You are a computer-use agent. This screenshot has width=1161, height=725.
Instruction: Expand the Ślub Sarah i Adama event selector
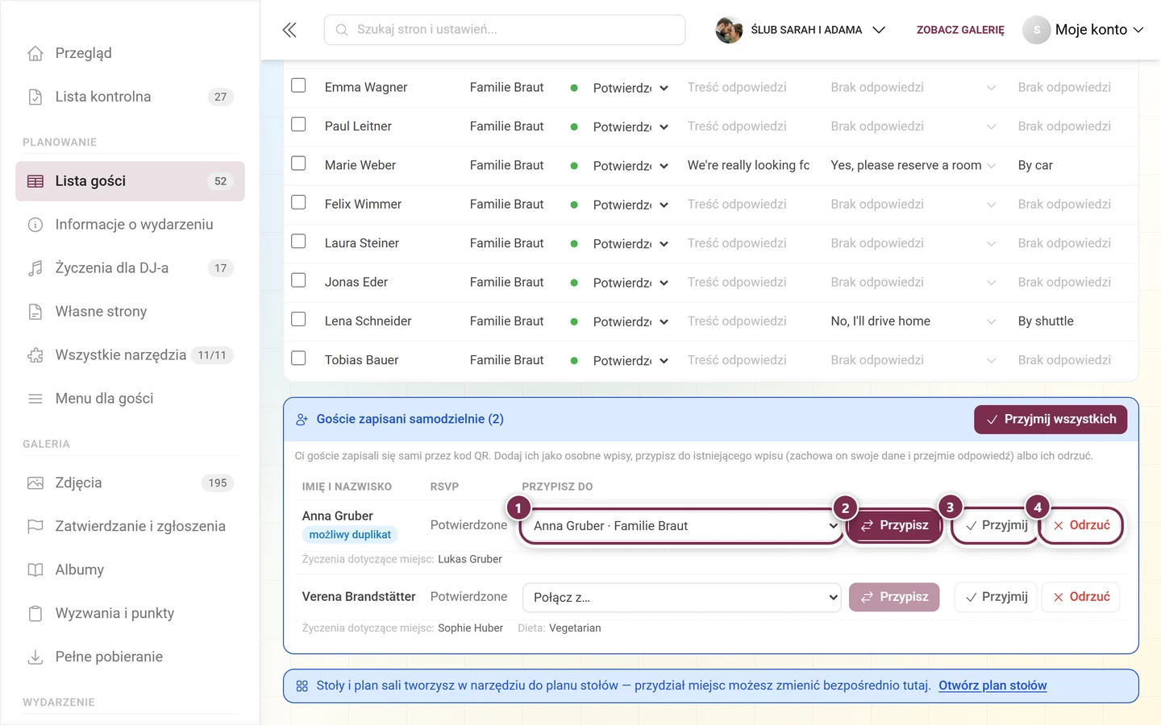(801, 30)
